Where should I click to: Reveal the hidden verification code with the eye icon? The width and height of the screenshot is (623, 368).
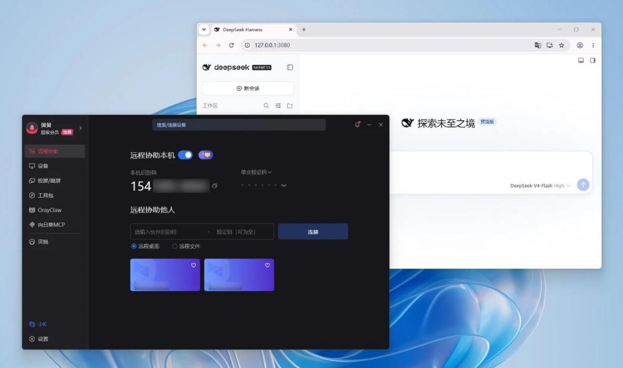pyautogui.click(x=284, y=185)
